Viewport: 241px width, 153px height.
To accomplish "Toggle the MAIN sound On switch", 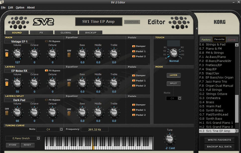I will 7,54.
